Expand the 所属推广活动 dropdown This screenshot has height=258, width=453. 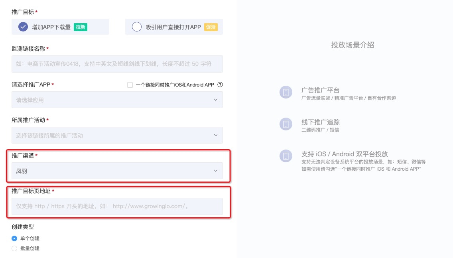coord(117,135)
